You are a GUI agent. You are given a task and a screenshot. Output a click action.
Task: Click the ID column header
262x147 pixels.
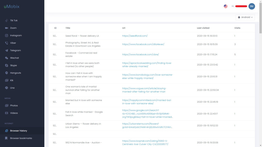tap(55, 28)
